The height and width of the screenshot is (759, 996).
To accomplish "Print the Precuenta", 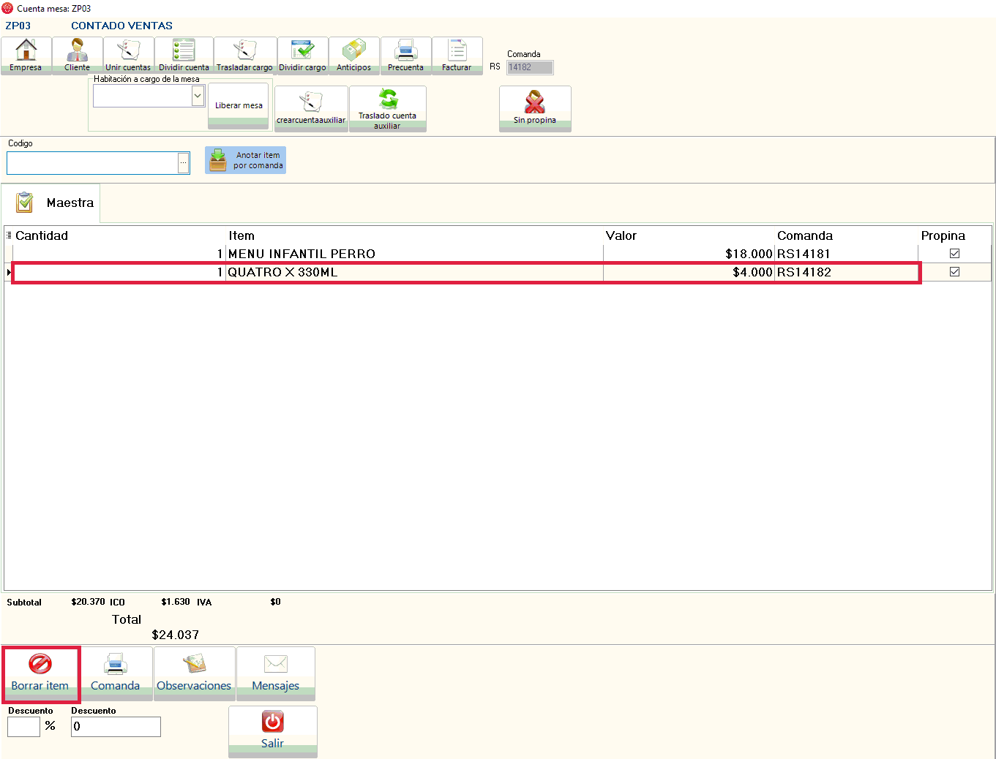I will click(x=405, y=55).
